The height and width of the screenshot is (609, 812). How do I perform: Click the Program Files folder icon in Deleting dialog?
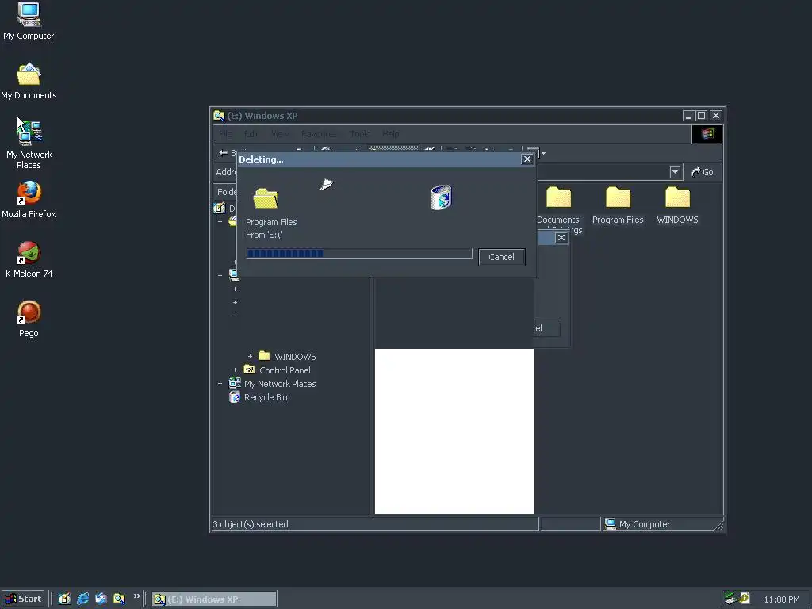point(266,198)
